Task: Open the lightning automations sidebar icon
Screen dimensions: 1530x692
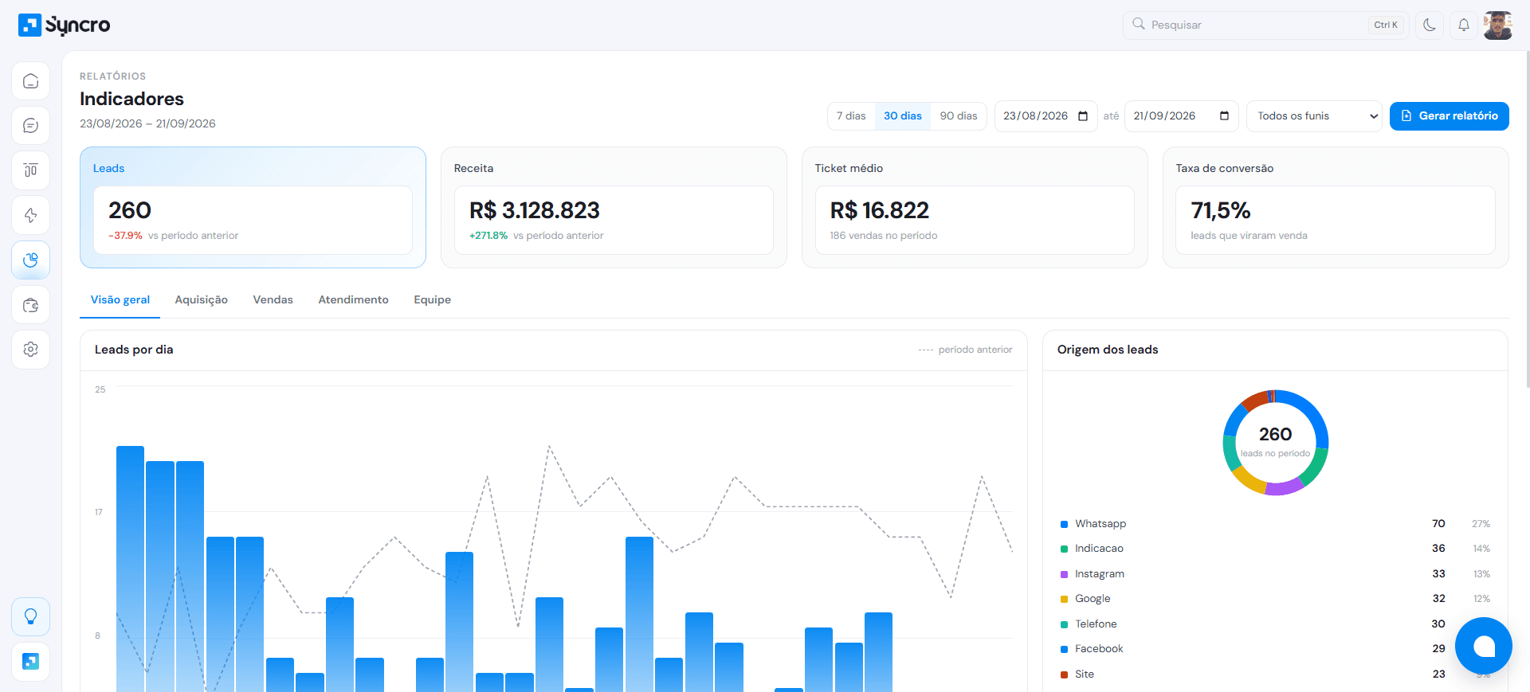Action: click(31, 215)
